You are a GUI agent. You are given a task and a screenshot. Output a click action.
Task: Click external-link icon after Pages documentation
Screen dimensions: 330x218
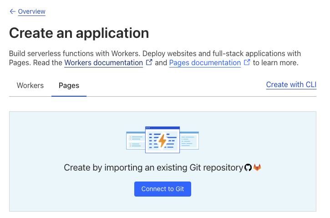tap(247, 62)
